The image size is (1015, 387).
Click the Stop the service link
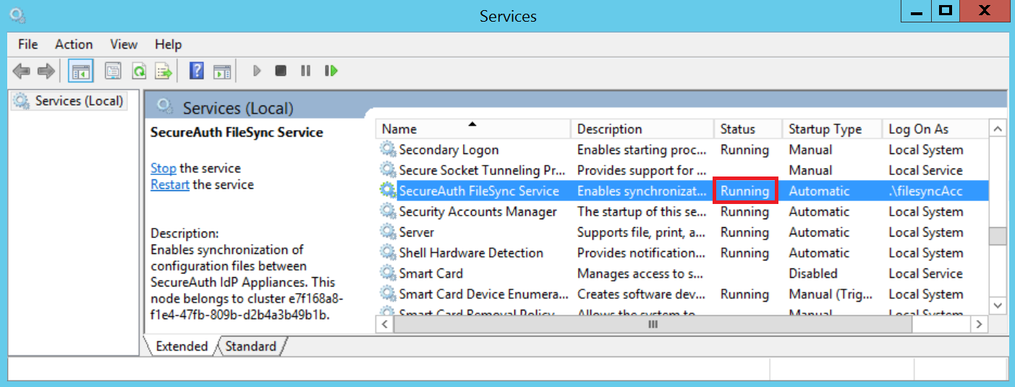(x=163, y=168)
